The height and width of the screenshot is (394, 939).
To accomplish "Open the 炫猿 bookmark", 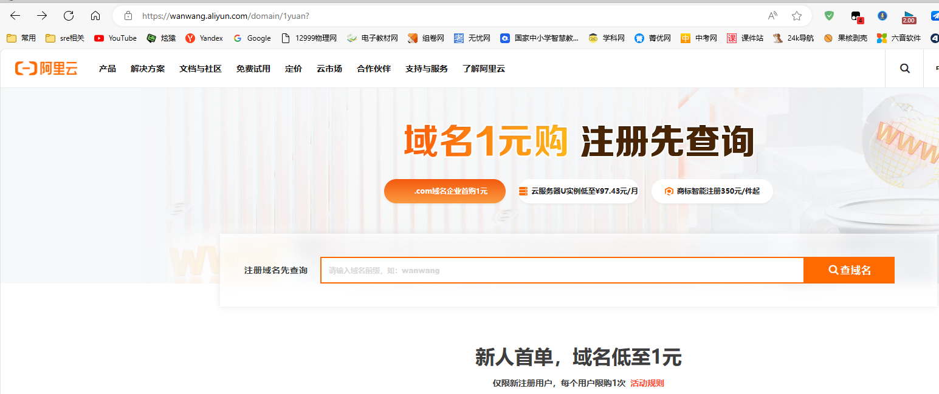I will coord(161,38).
